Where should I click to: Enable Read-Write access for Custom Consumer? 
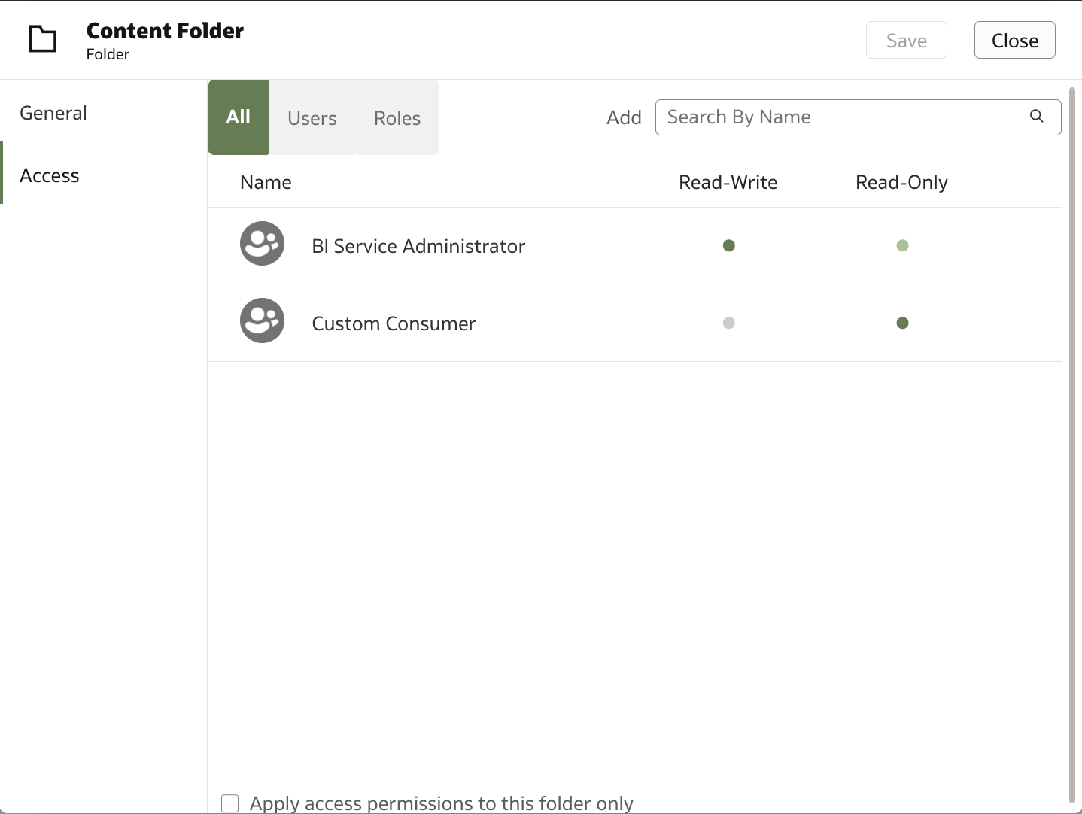click(728, 323)
